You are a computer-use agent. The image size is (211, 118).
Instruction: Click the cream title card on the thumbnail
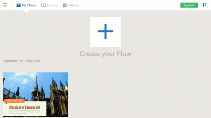(25, 108)
